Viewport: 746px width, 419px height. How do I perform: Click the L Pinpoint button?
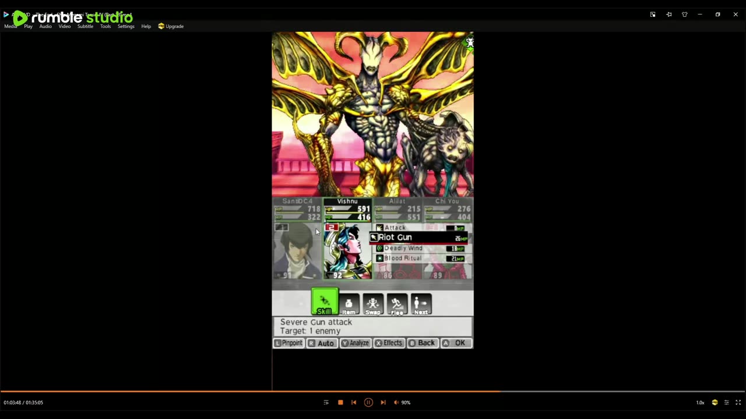(288, 343)
